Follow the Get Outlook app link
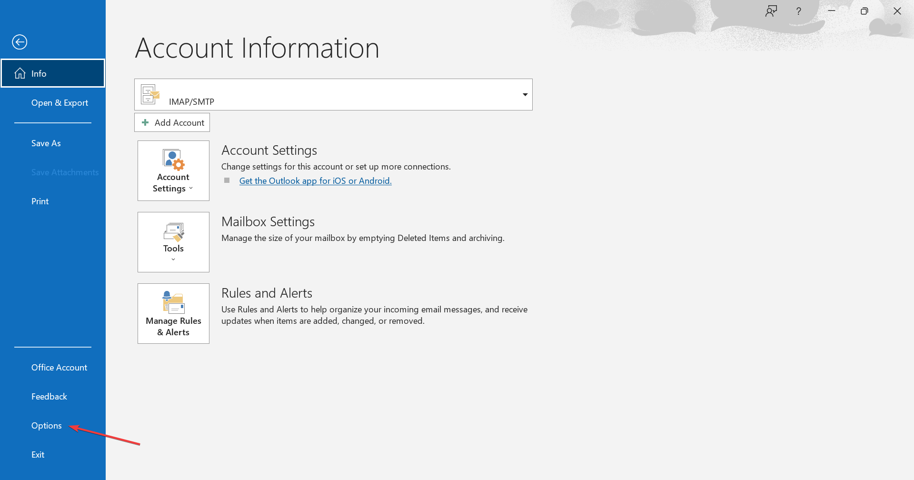Viewport: 914px width, 480px height. (x=315, y=180)
